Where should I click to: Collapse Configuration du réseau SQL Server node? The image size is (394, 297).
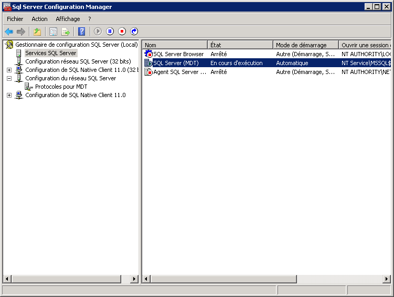pos(9,78)
